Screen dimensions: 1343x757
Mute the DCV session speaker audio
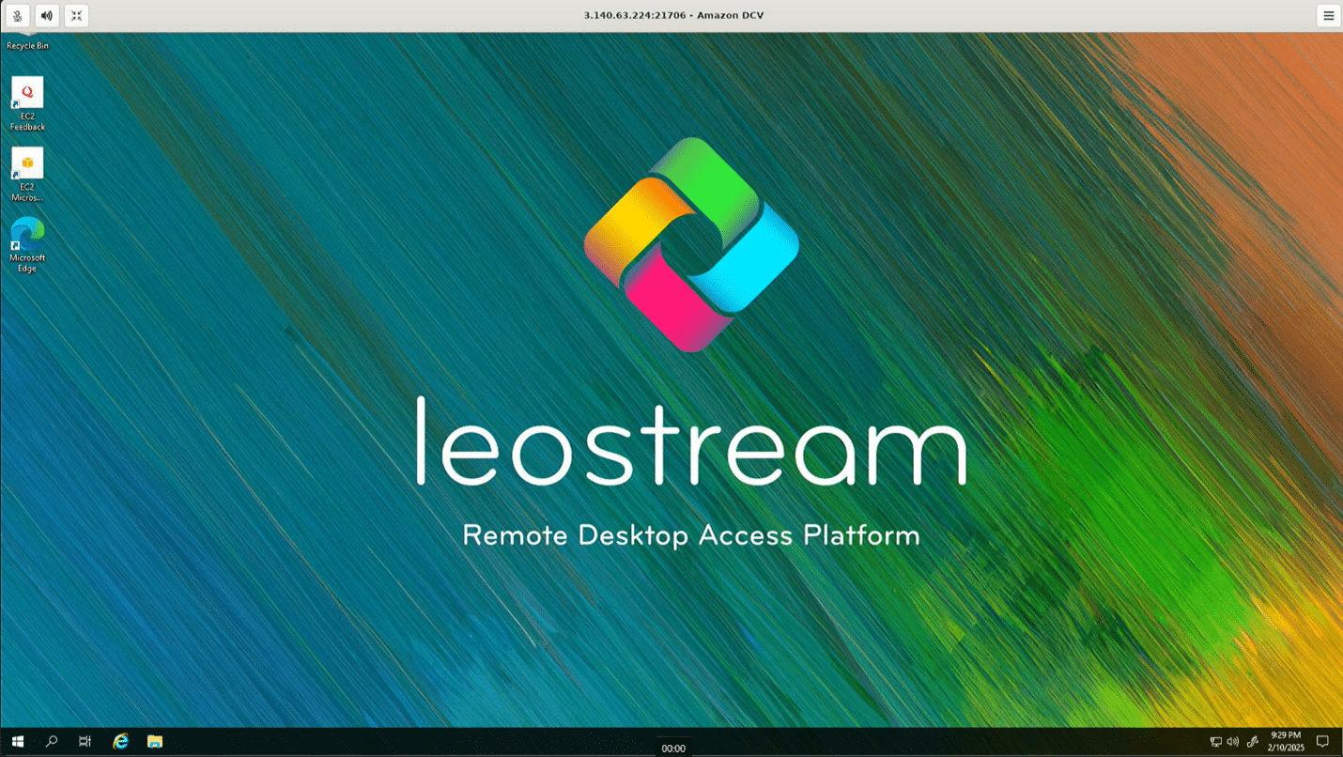[x=47, y=16]
